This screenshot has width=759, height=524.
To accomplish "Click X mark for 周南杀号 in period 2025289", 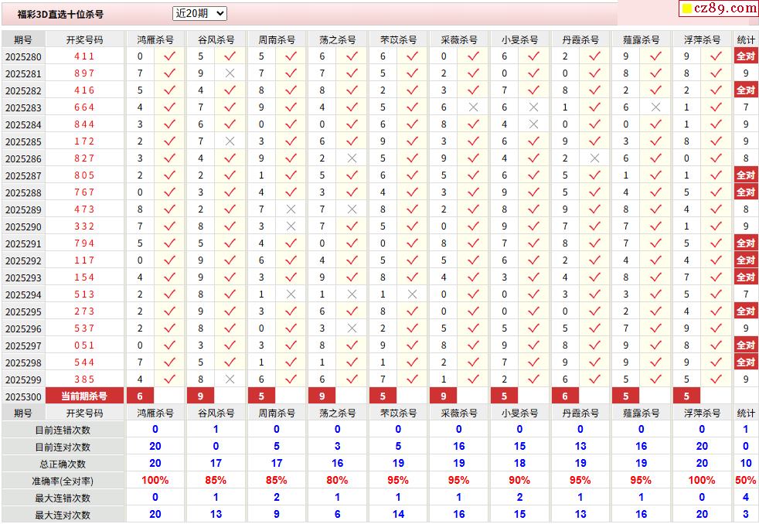I will pos(291,209).
